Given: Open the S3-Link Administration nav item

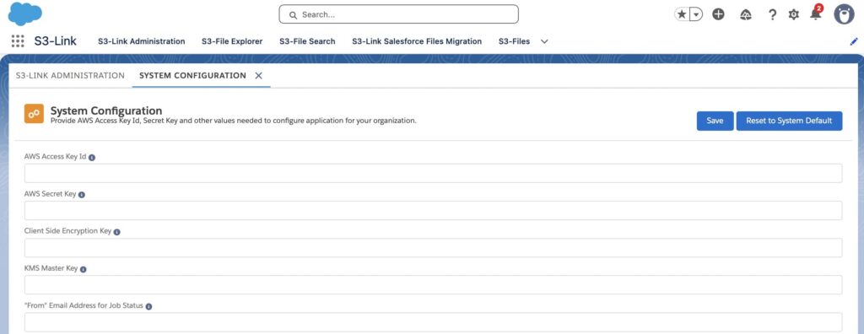Looking at the screenshot, I should [x=142, y=41].
